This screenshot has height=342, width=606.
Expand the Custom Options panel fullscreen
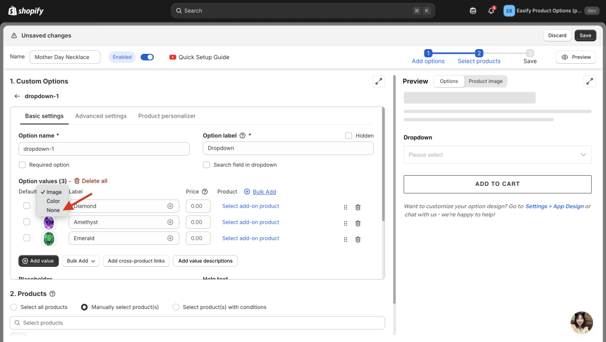coord(378,82)
